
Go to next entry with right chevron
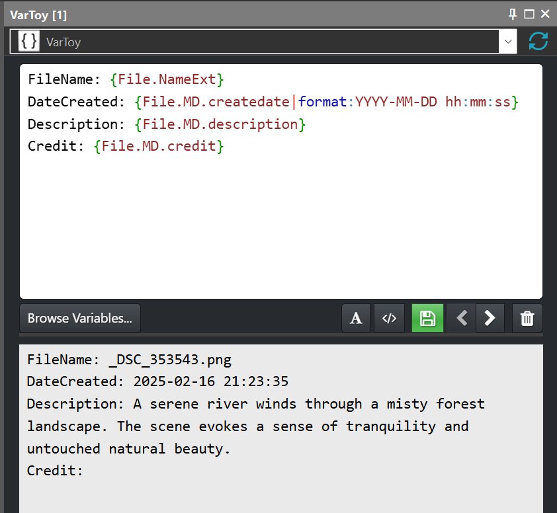(x=490, y=318)
